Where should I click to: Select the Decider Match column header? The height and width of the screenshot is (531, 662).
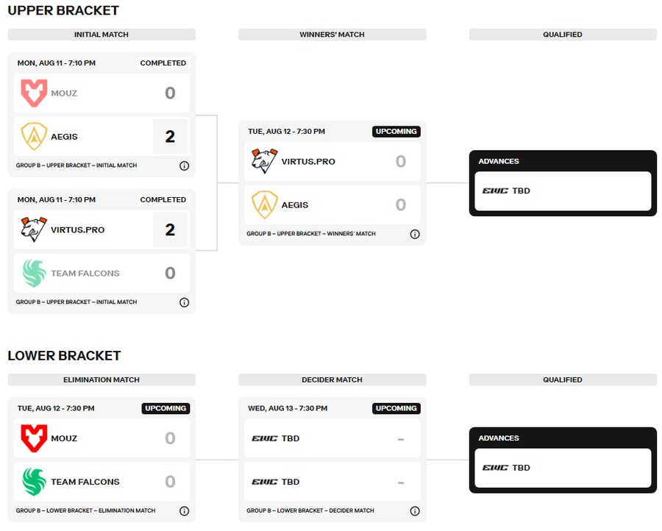point(332,380)
